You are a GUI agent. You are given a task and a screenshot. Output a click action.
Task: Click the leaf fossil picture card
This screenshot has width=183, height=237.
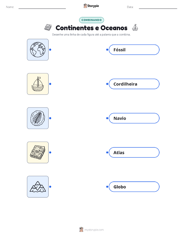point(38,118)
